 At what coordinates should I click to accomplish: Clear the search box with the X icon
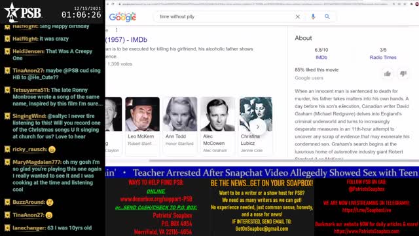click(x=298, y=16)
